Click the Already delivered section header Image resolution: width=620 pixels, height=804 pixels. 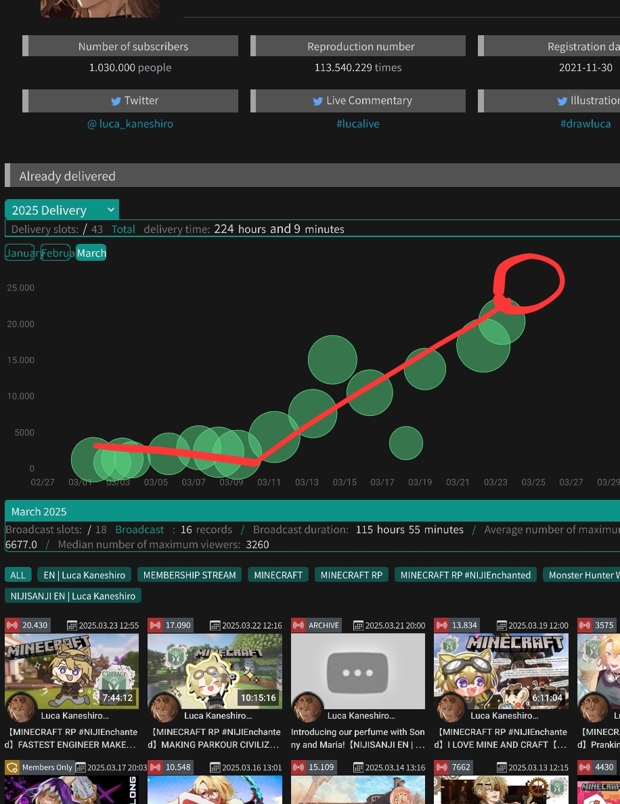pos(312,176)
